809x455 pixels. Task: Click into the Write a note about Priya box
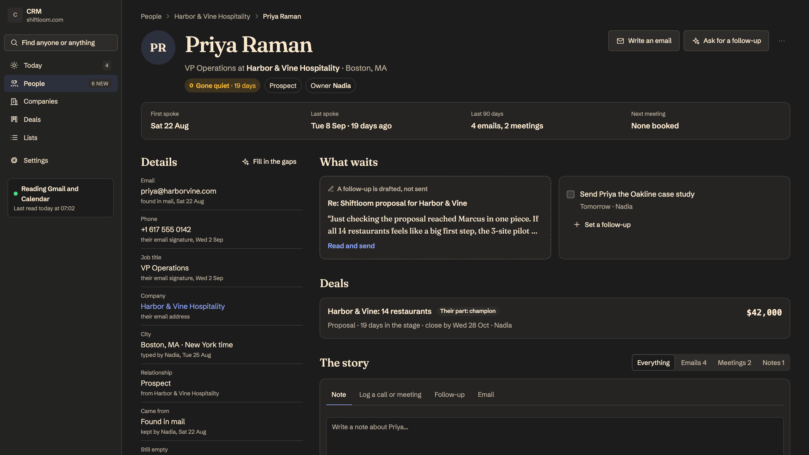click(555, 436)
